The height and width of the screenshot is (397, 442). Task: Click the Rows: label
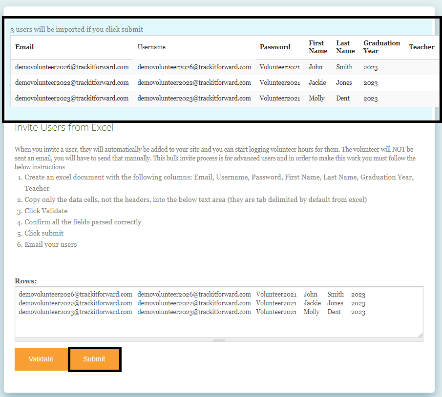(26, 281)
